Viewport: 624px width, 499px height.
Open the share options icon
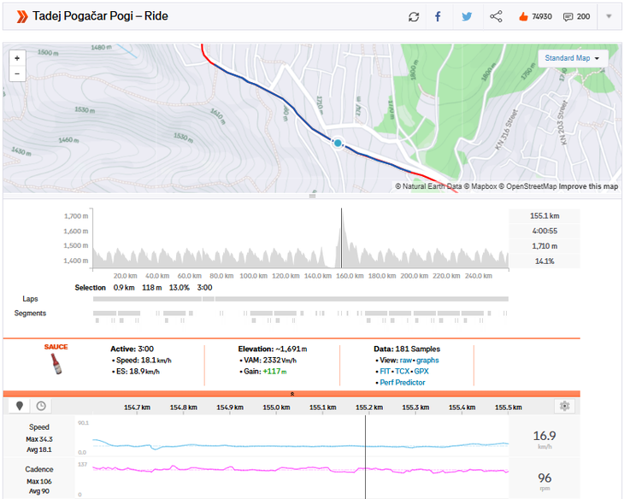pyautogui.click(x=496, y=16)
